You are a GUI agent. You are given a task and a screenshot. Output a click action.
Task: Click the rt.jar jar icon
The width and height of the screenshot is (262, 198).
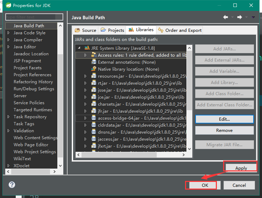[x=94, y=83]
